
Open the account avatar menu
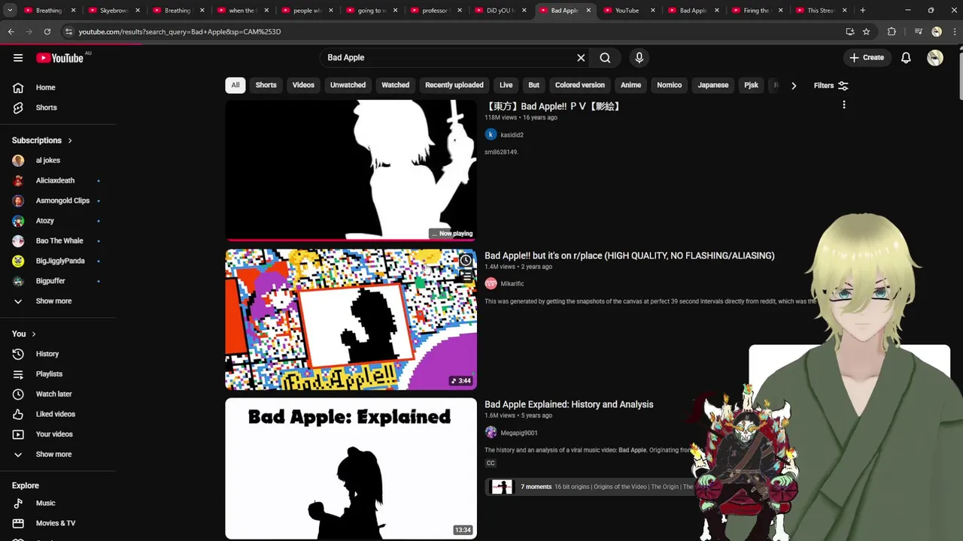click(x=935, y=58)
